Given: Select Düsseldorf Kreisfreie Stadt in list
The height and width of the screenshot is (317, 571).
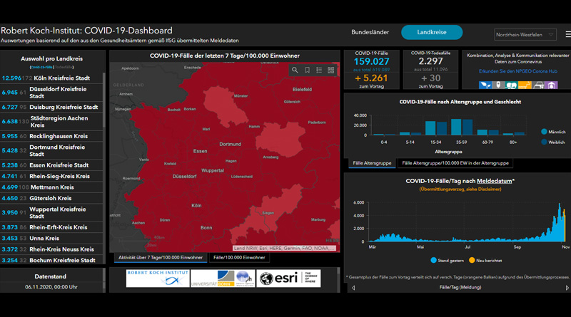Looking at the screenshot, I should click(x=51, y=93).
